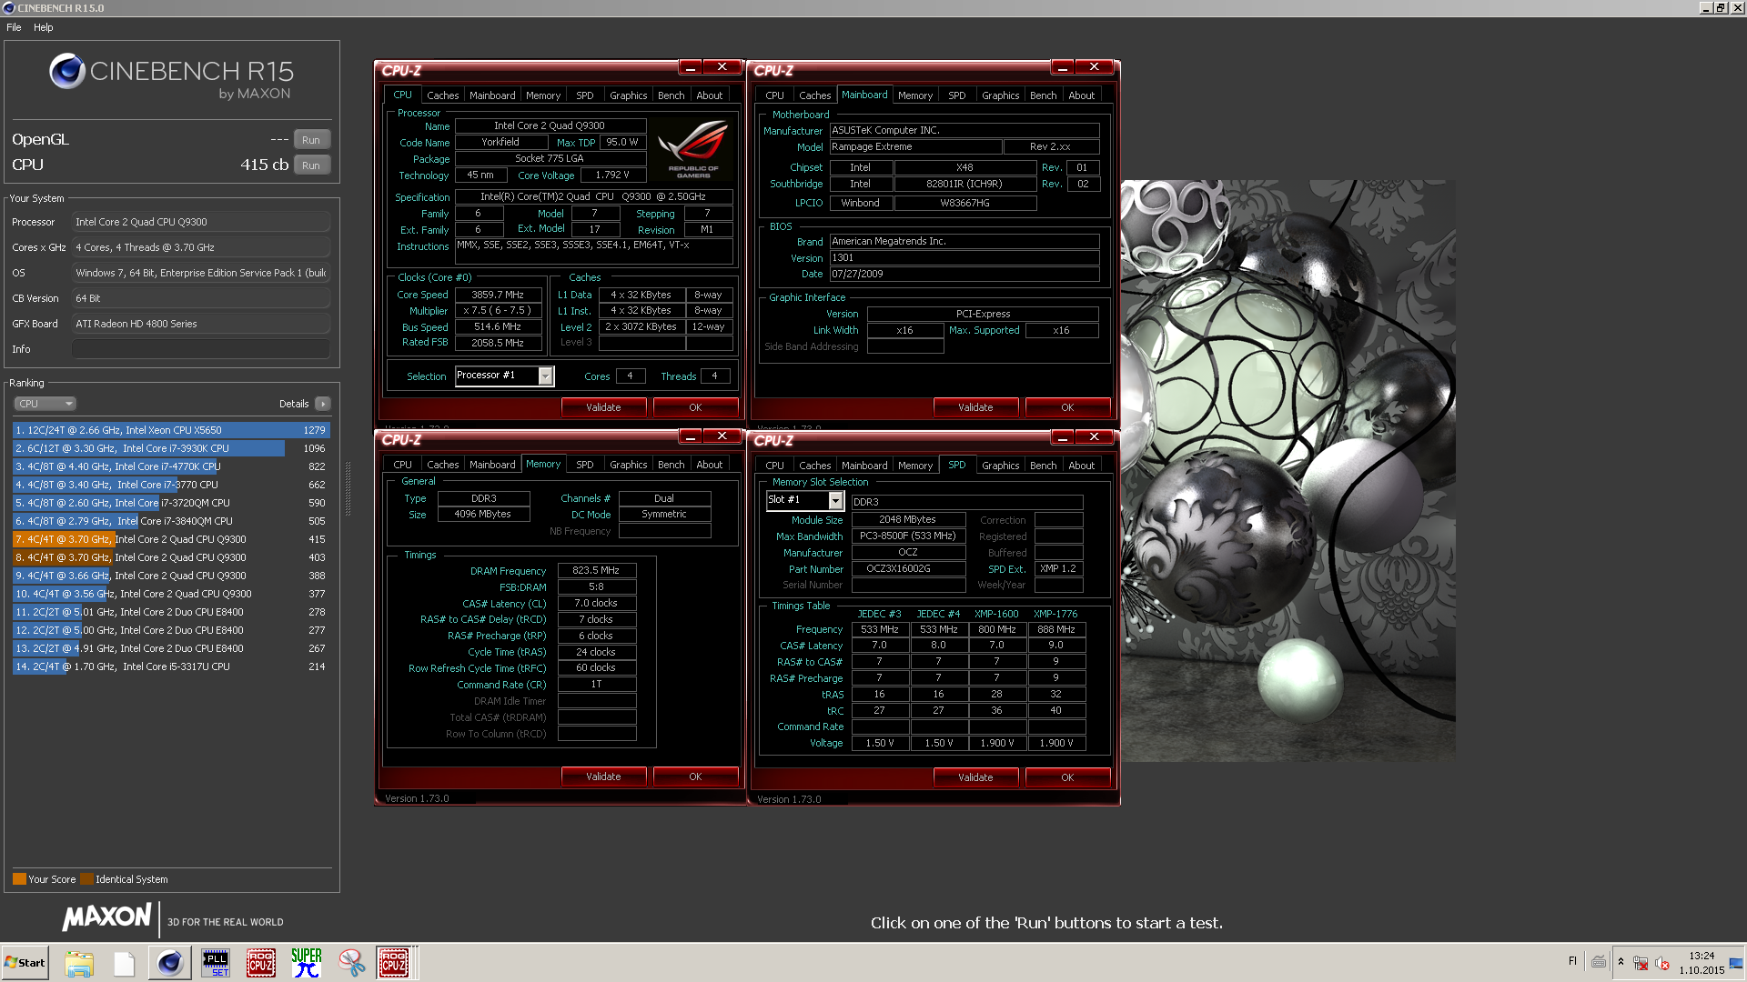1747x982 pixels.
Task: Expand ranking Details with the arrow button
Action: (x=323, y=404)
